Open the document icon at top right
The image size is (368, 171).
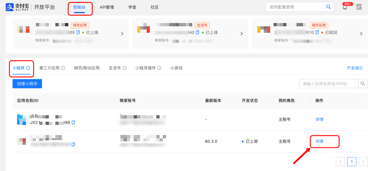(359, 7)
